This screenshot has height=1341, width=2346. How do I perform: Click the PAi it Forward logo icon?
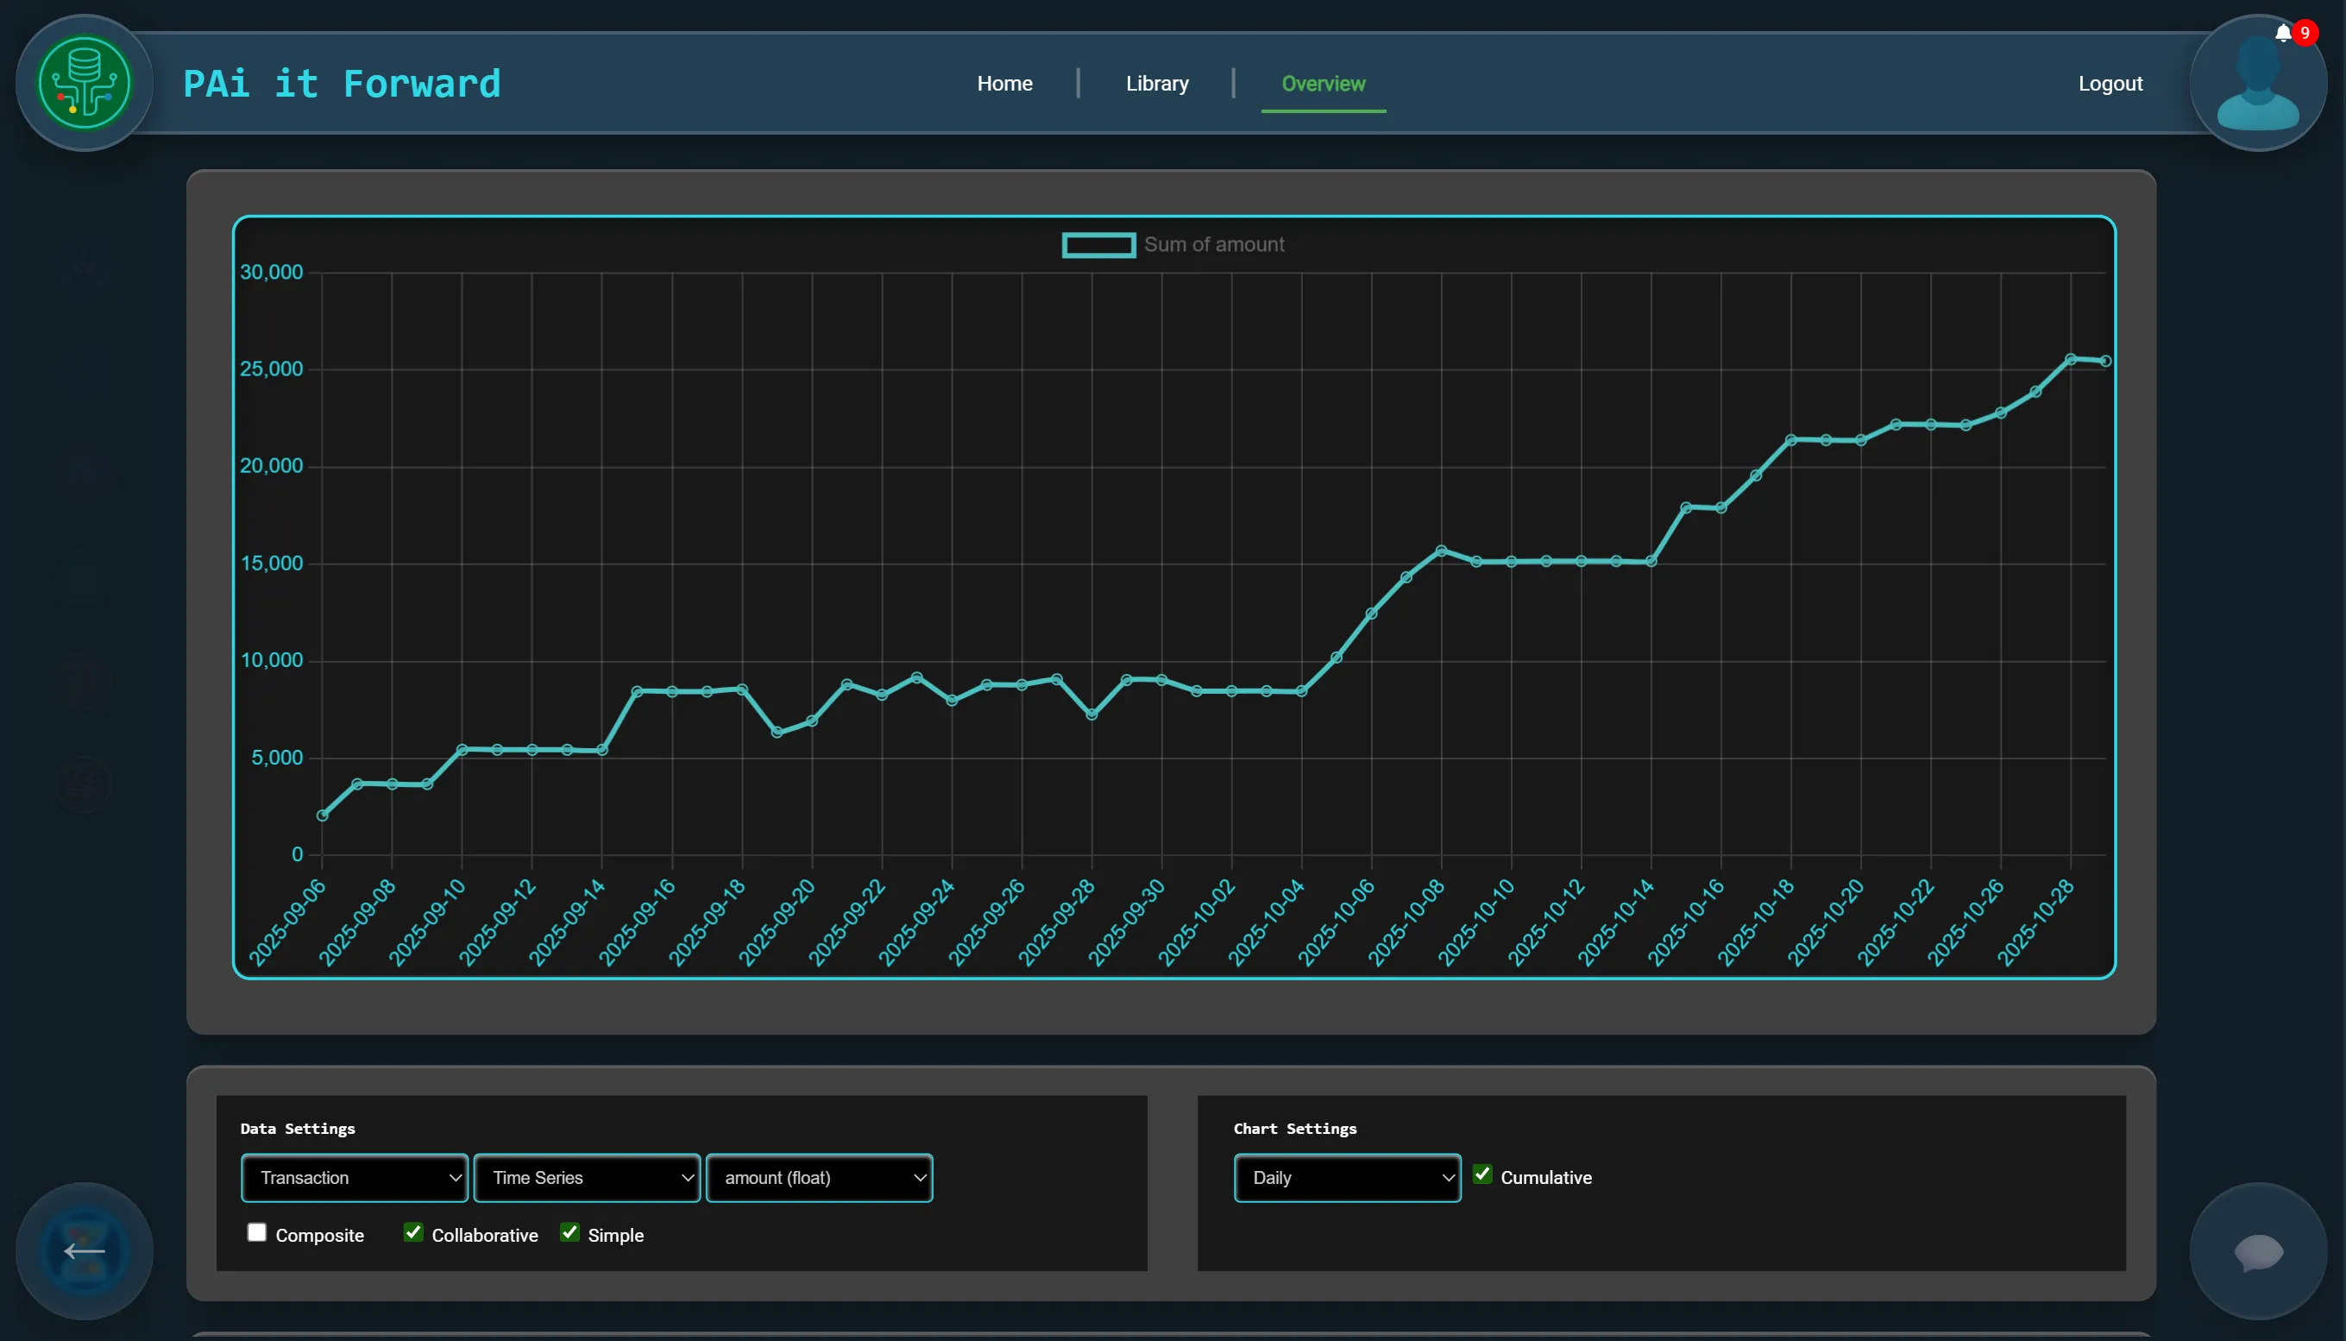[84, 83]
